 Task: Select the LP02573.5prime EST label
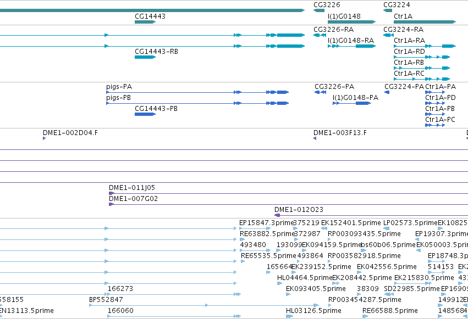(410, 223)
